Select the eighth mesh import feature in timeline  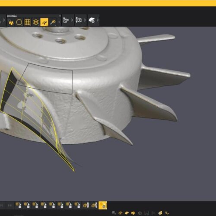[x=77, y=205]
